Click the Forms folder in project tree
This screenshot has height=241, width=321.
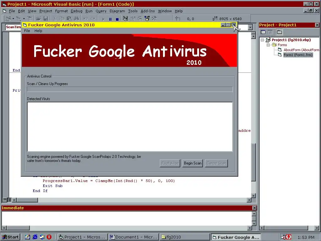pyautogui.click(x=282, y=45)
